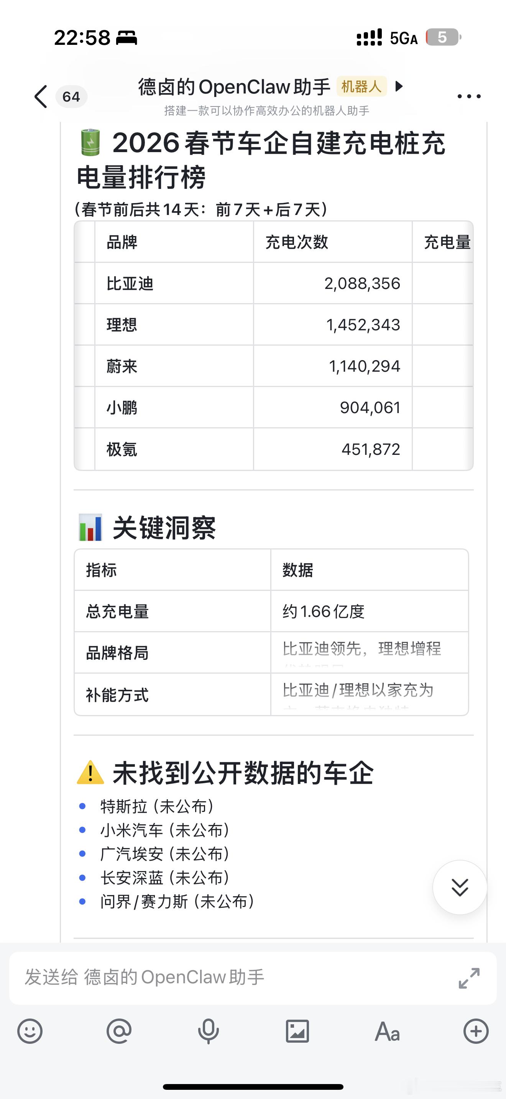The height and width of the screenshot is (1099, 506).
Task: Select the 比亚迪 brand cell
Action: pos(174,283)
